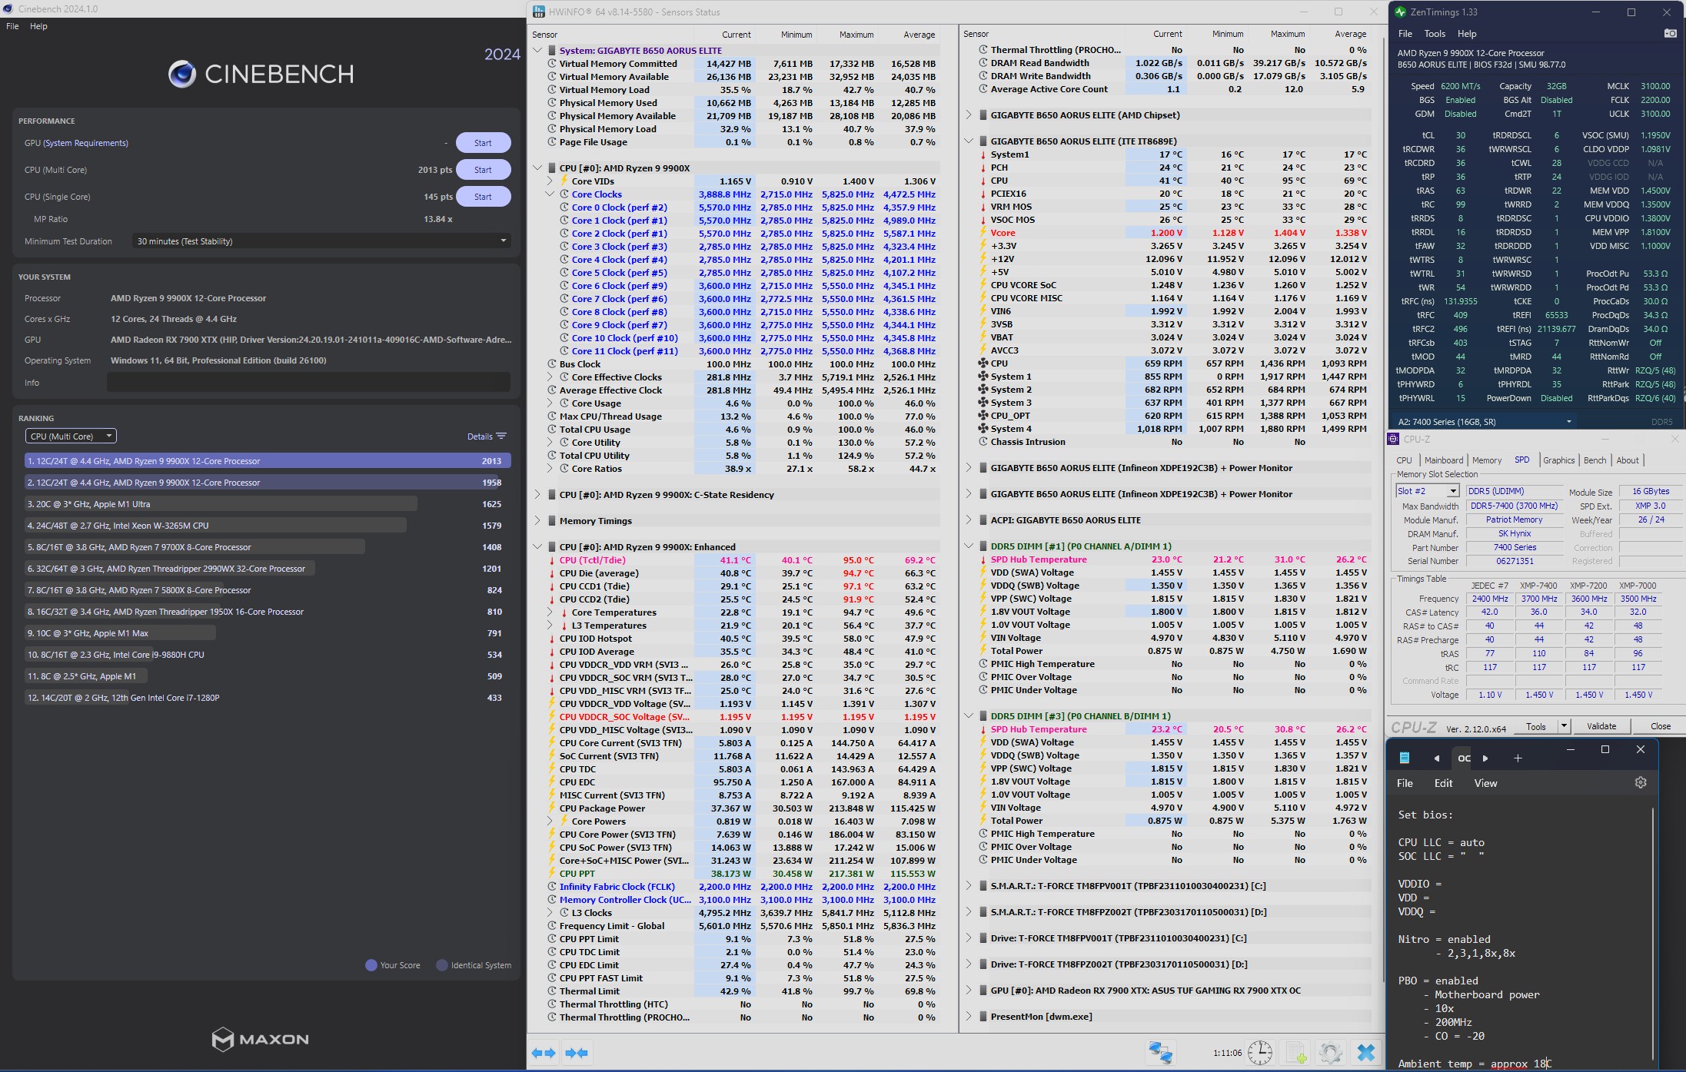This screenshot has height=1072, width=1686.
Task: Open CPU-Z Tools dropdown arrow
Action: (x=1563, y=726)
